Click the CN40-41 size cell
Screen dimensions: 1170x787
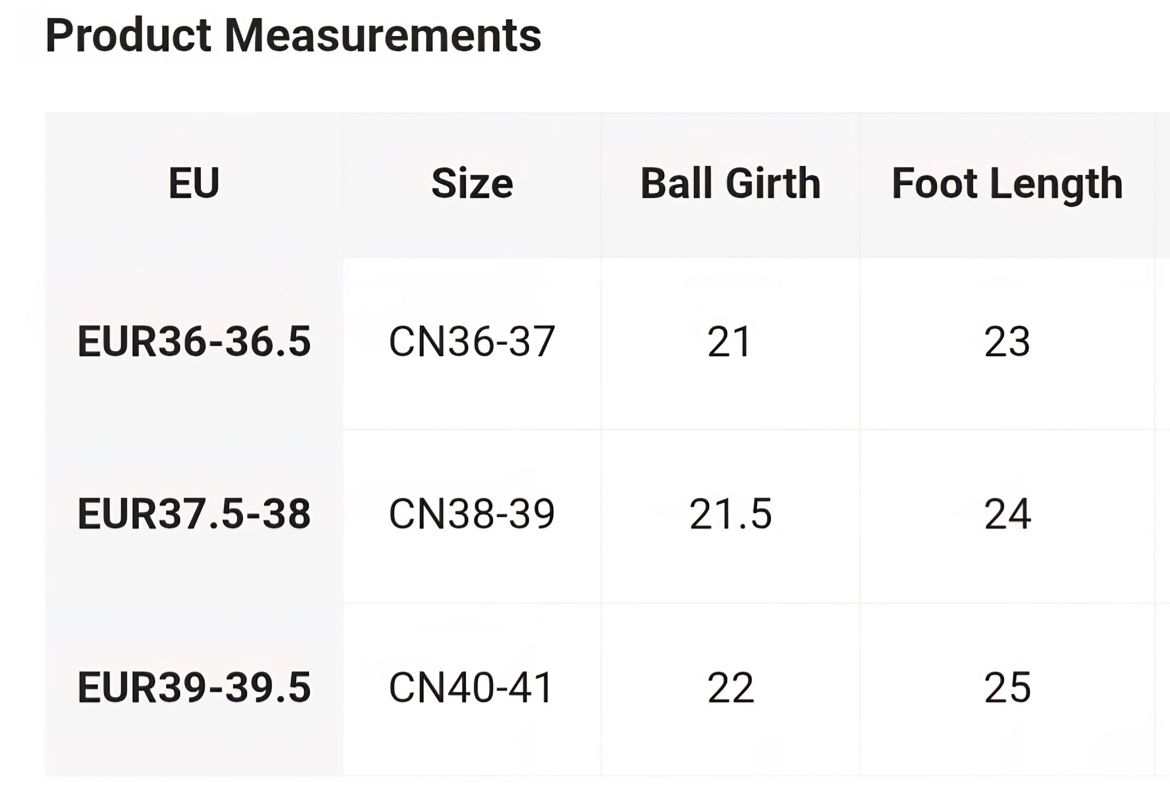coord(471,687)
